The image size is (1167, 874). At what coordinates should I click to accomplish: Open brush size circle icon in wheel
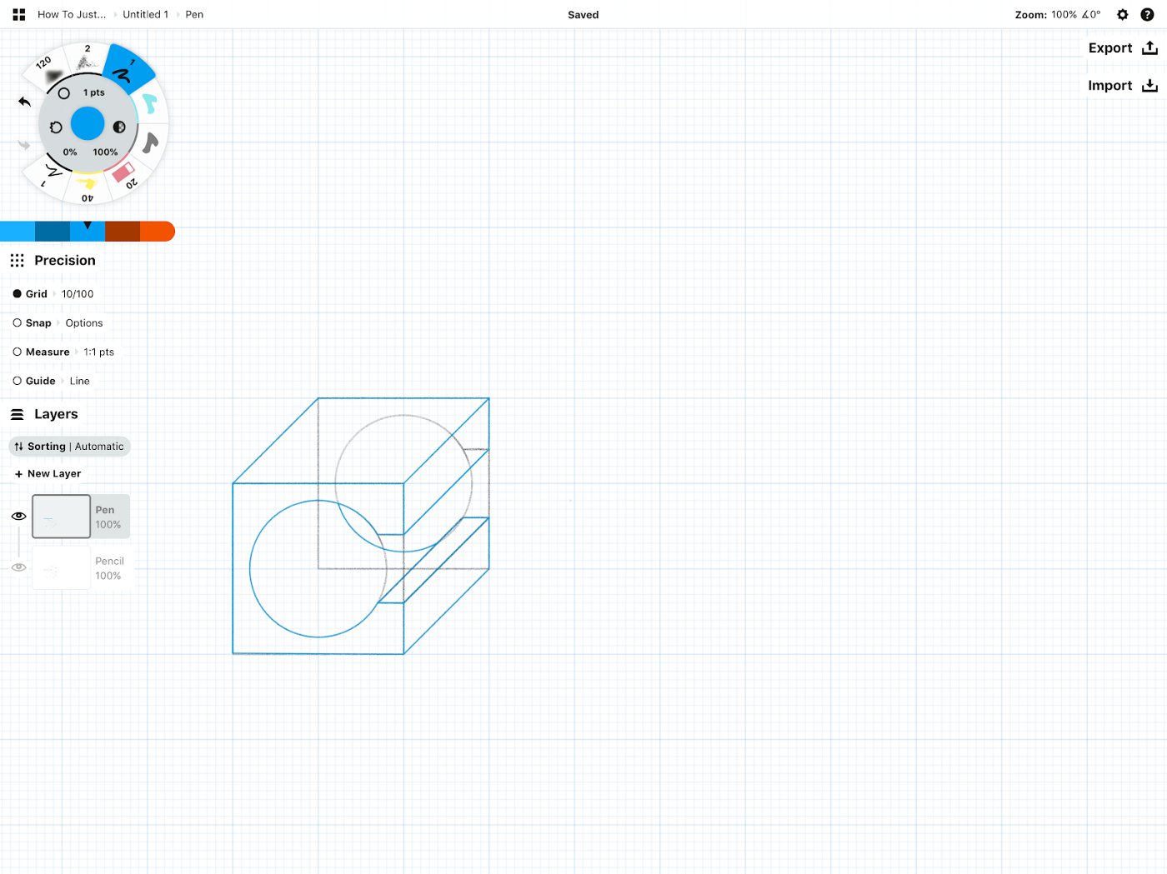pos(64,93)
